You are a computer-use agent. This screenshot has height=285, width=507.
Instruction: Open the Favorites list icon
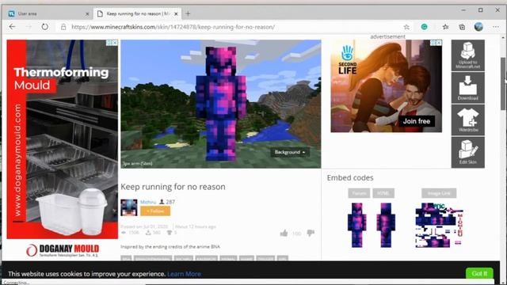(x=445, y=27)
